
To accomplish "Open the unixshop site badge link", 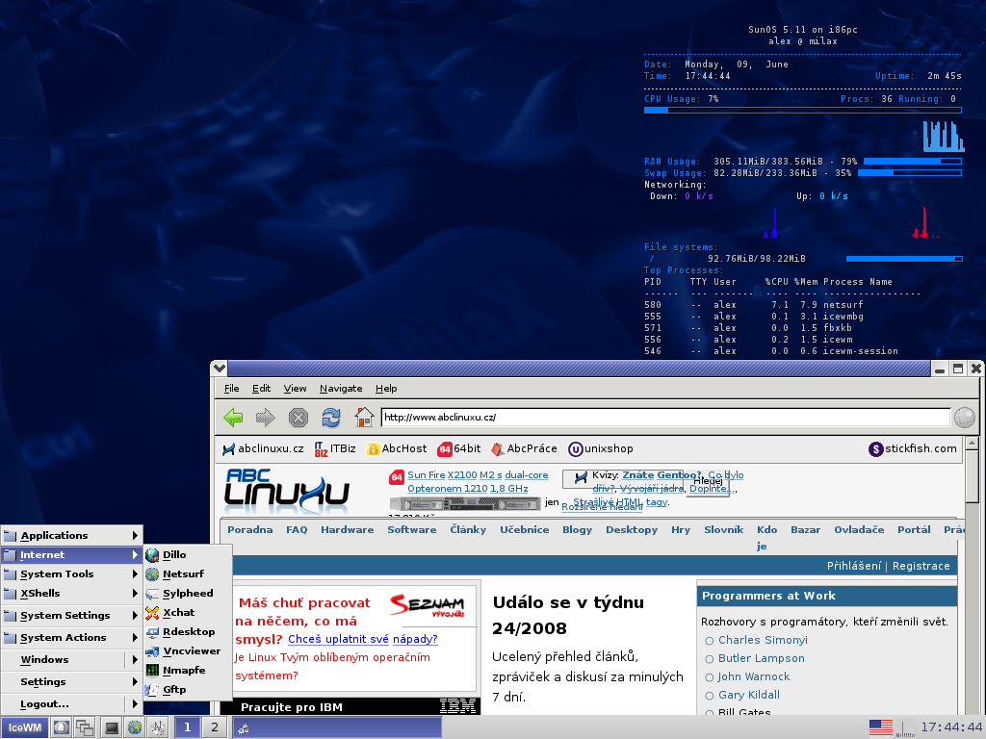I will [x=601, y=448].
